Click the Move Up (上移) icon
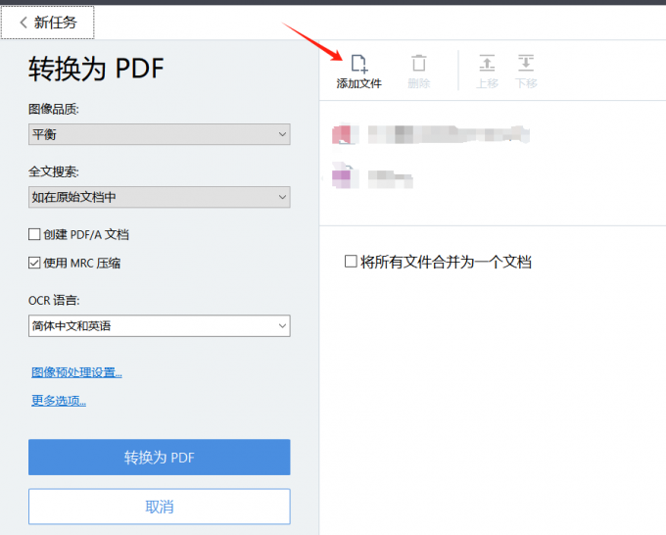666x535 pixels. pyautogui.click(x=487, y=63)
